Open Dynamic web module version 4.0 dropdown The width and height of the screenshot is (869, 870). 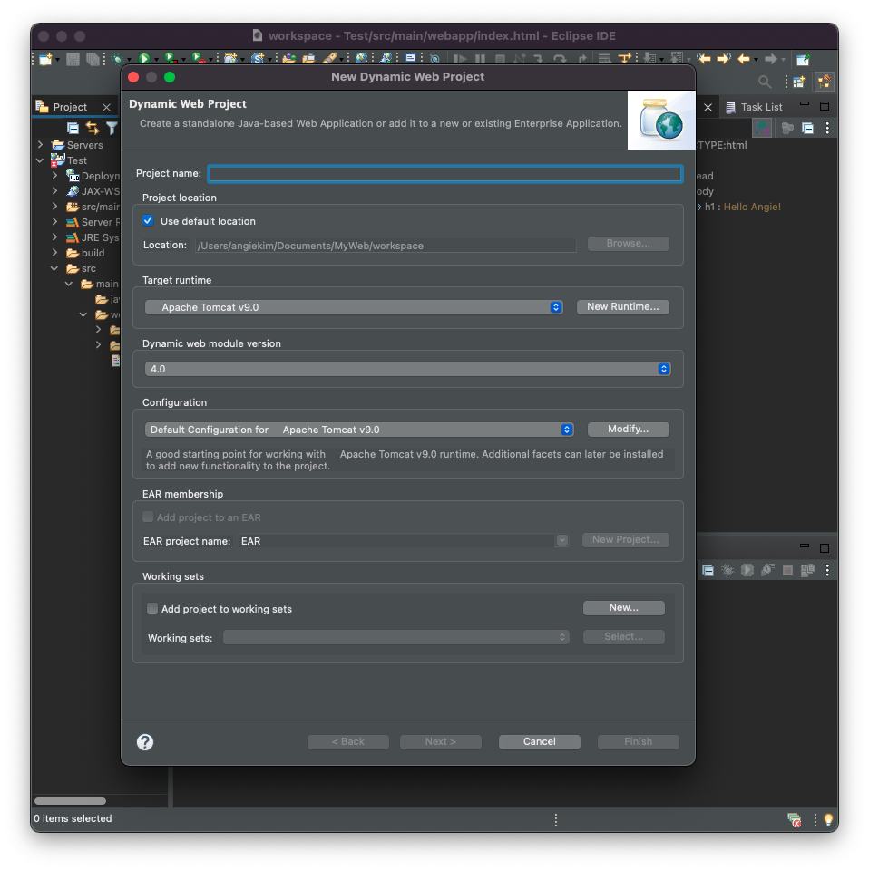[x=407, y=369]
